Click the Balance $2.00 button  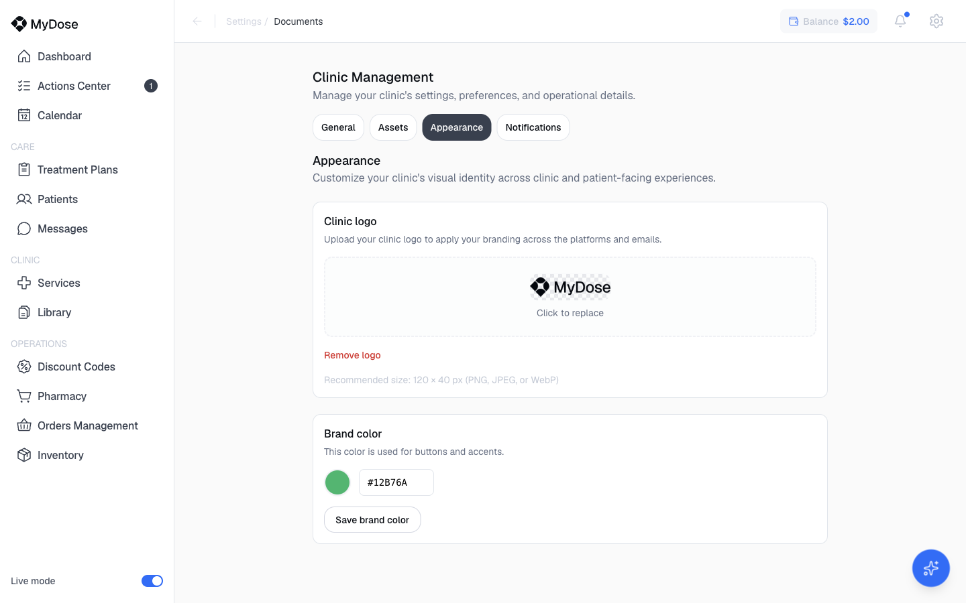[828, 21]
